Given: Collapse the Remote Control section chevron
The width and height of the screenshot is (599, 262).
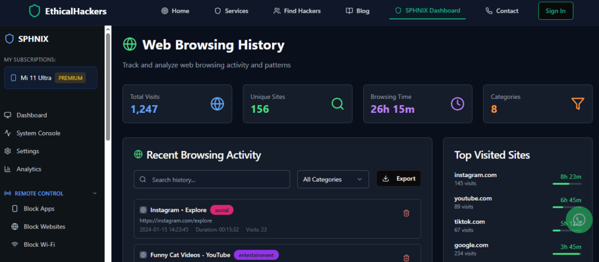Looking at the screenshot, I should coord(95,194).
